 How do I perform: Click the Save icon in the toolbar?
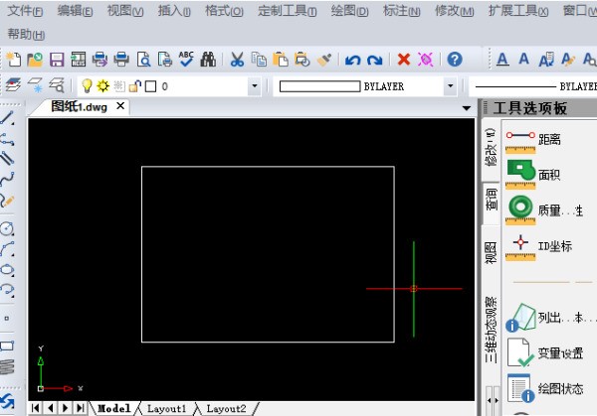(57, 60)
